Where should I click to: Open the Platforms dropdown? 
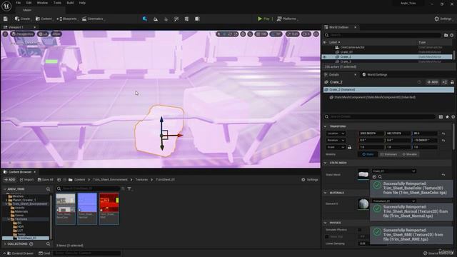point(287,19)
